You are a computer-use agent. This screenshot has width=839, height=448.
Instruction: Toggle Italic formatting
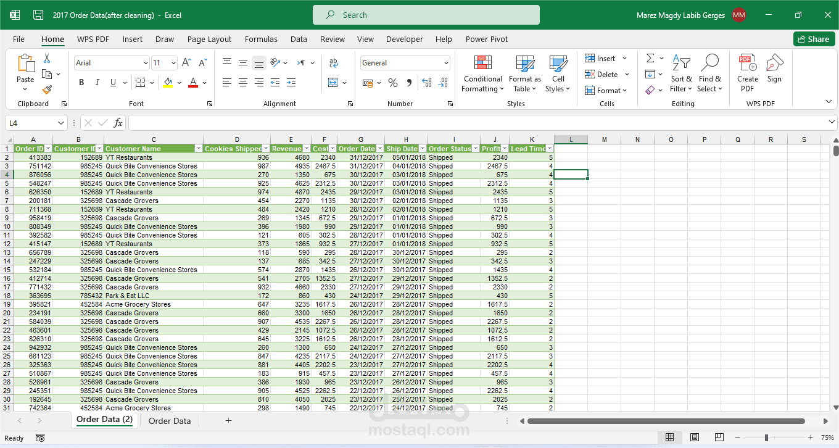pos(97,83)
